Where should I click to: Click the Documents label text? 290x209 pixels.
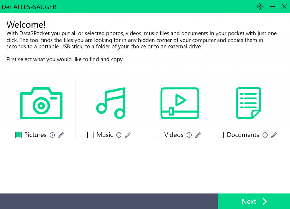pyautogui.click(x=243, y=135)
